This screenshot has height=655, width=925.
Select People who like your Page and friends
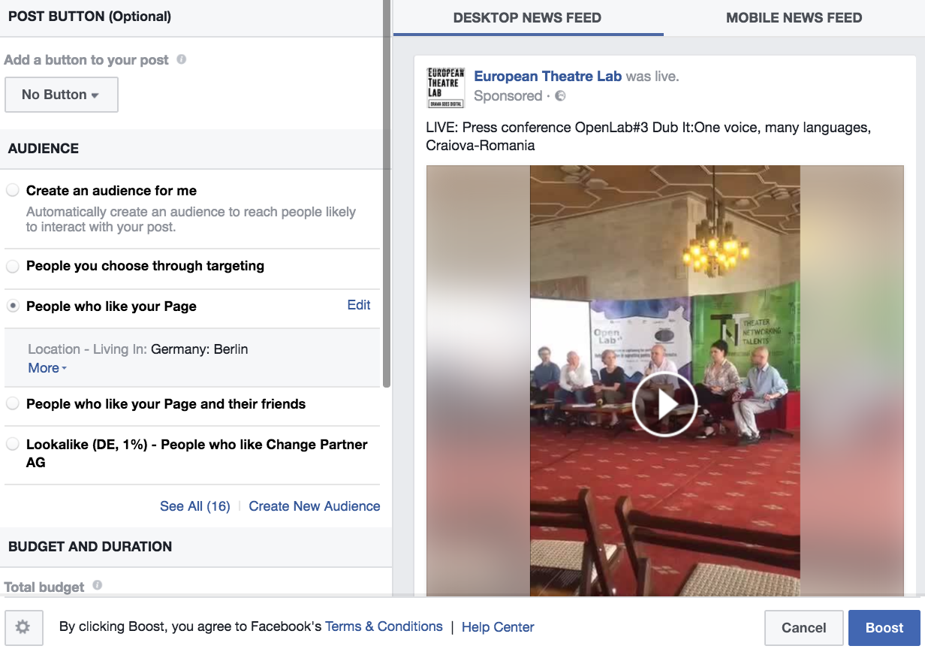click(13, 404)
